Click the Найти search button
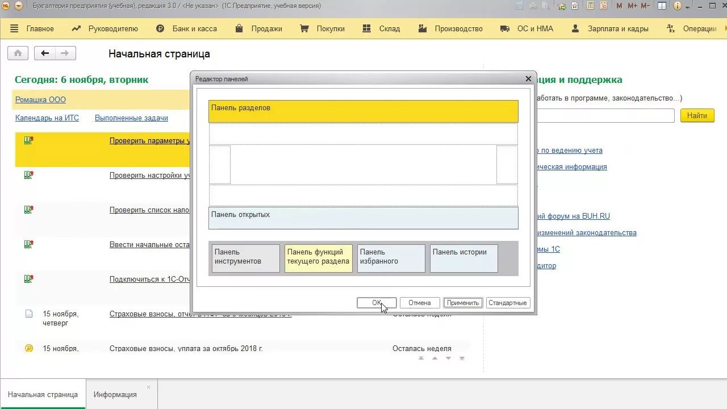This screenshot has height=409, width=727. click(x=697, y=115)
